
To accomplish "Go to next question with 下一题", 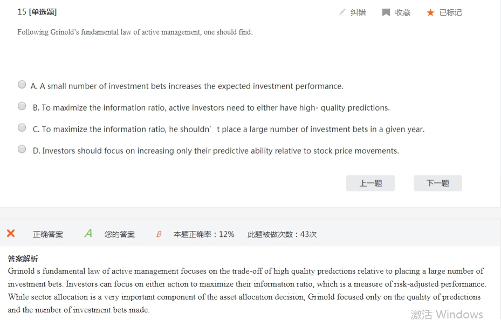I will pyautogui.click(x=438, y=183).
